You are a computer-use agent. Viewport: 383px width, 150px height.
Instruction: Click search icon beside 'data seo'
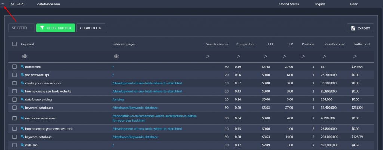pyautogui.click(x=22, y=145)
